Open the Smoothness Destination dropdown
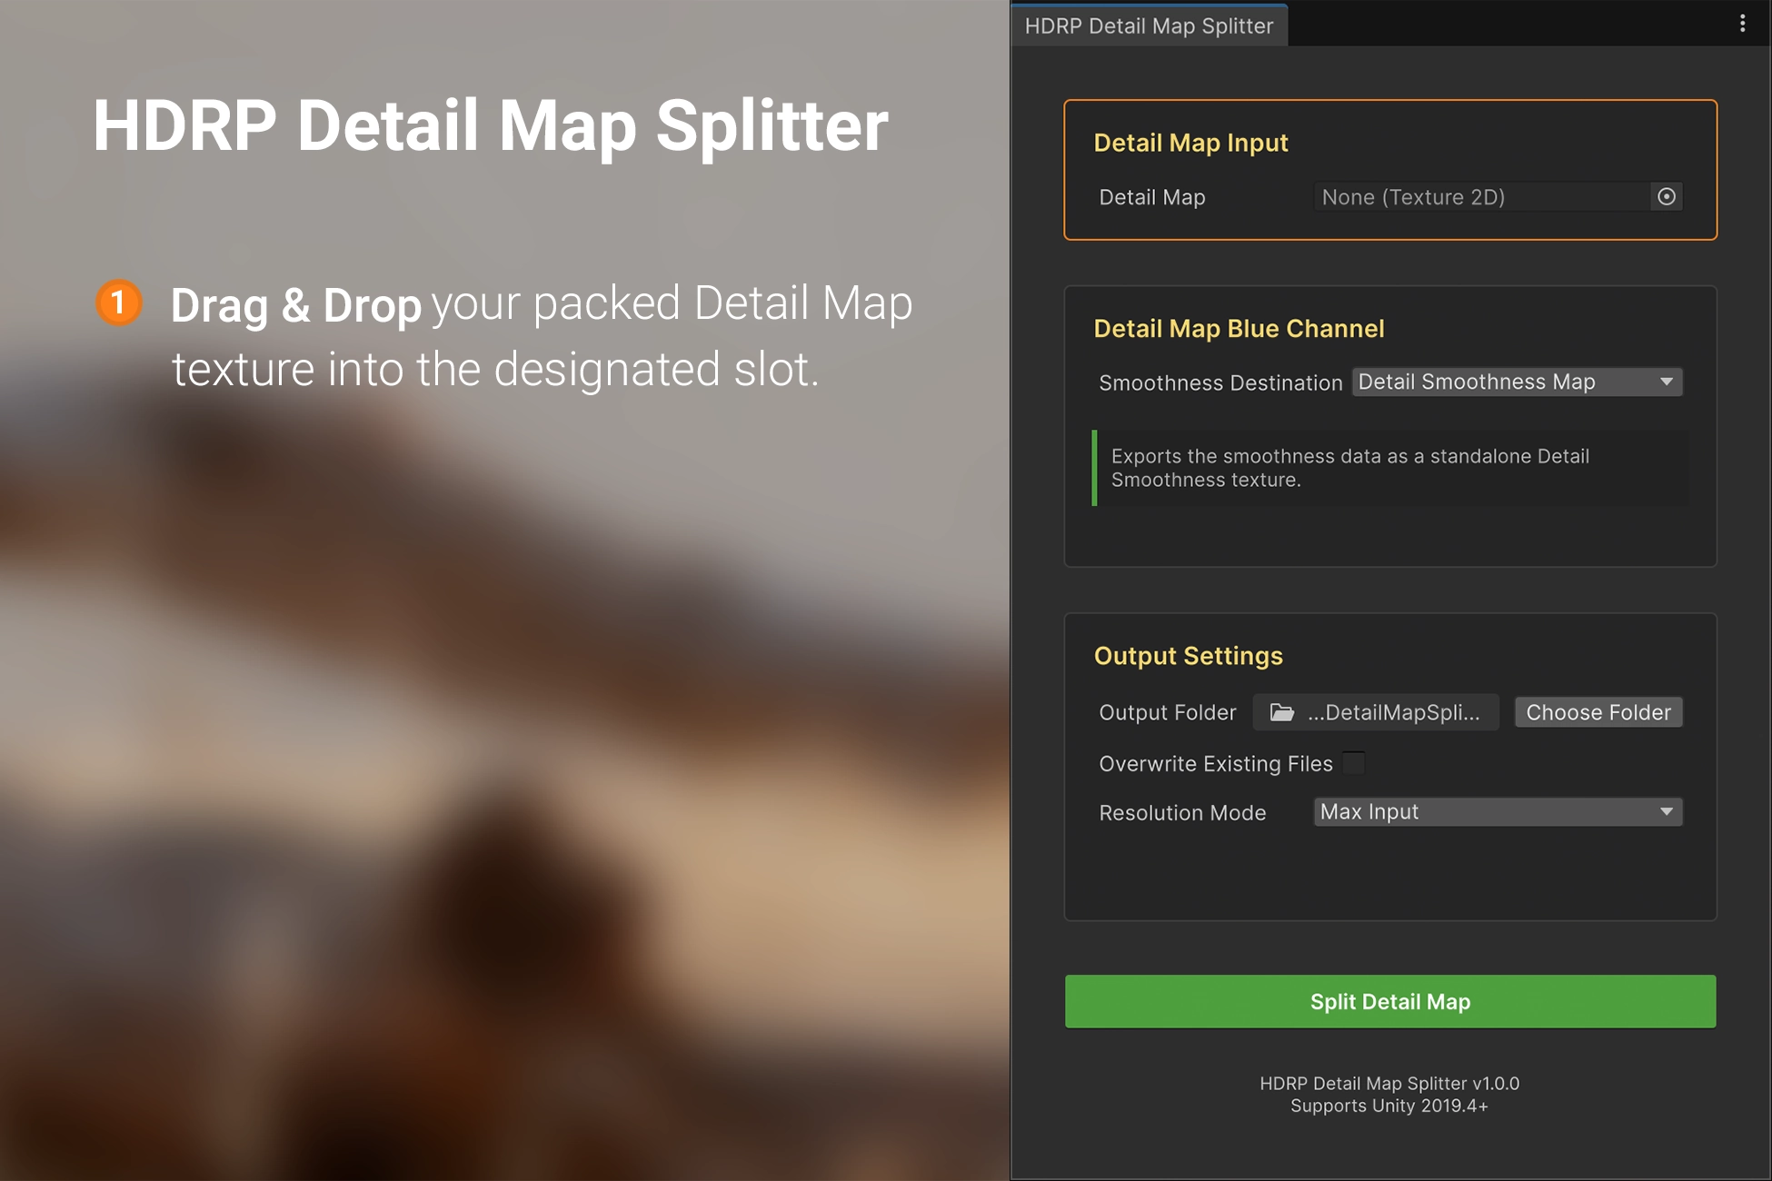This screenshot has width=1772, height=1181. click(1516, 382)
